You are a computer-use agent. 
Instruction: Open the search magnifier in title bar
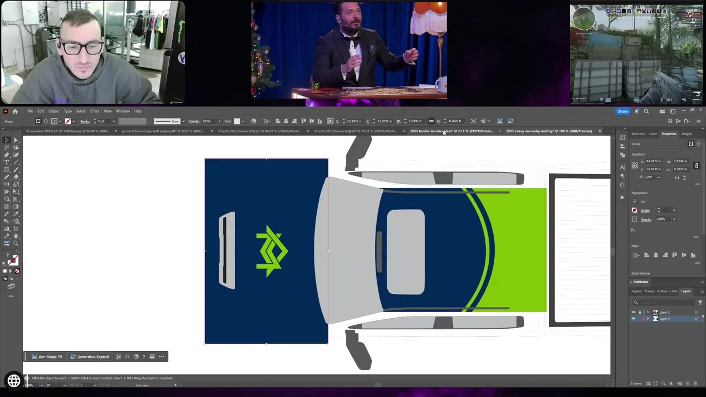646,111
